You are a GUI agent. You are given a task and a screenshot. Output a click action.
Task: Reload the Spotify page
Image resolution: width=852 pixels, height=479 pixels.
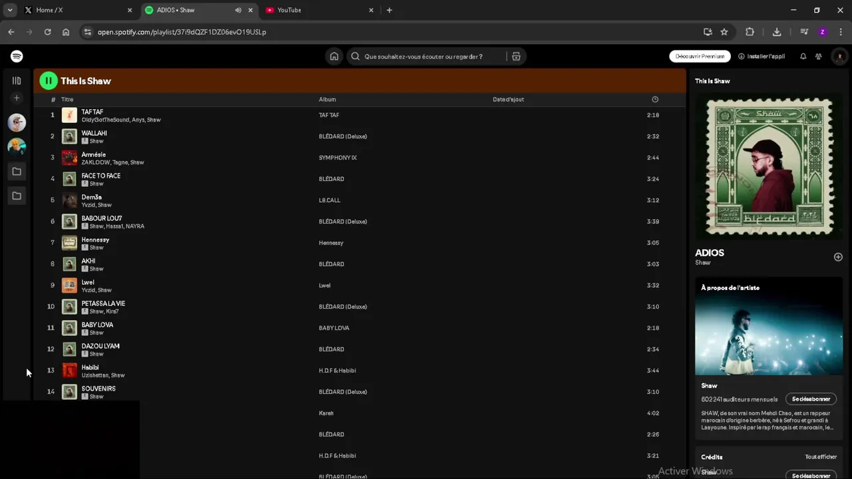coord(47,32)
